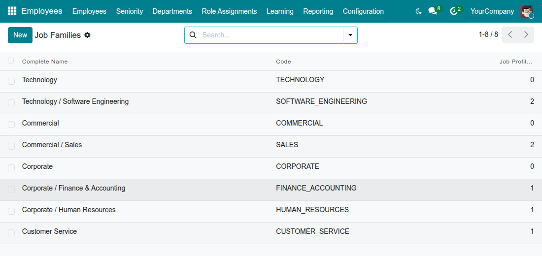Screen dimensions: 542x256
Task: Click the user avatar picture
Action: coord(527,11)
